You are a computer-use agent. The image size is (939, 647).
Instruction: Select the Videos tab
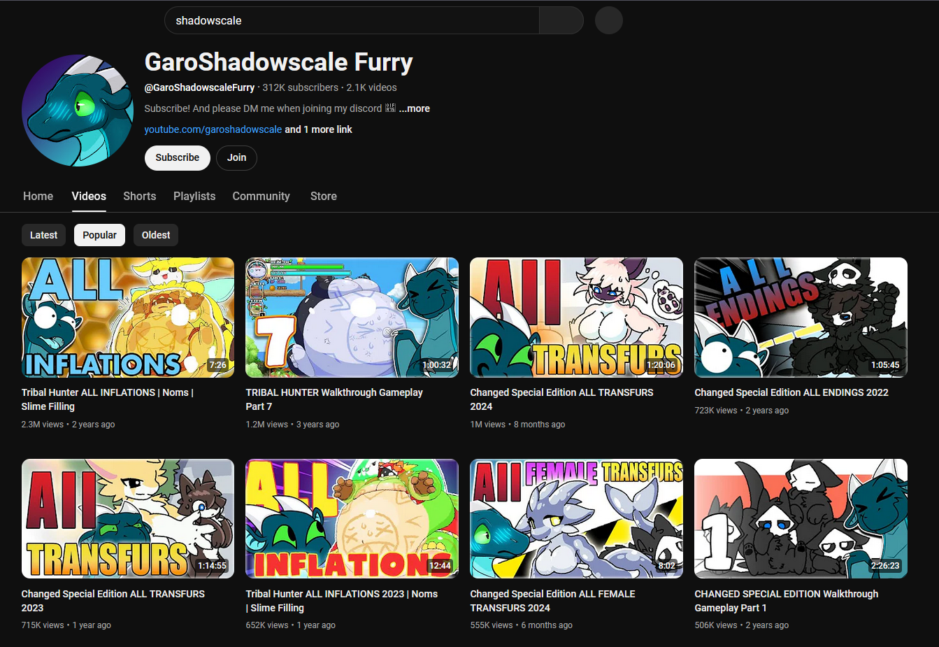click(89, 197)
